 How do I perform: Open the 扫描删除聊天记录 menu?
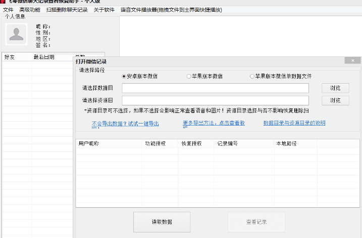coord(67,10)
